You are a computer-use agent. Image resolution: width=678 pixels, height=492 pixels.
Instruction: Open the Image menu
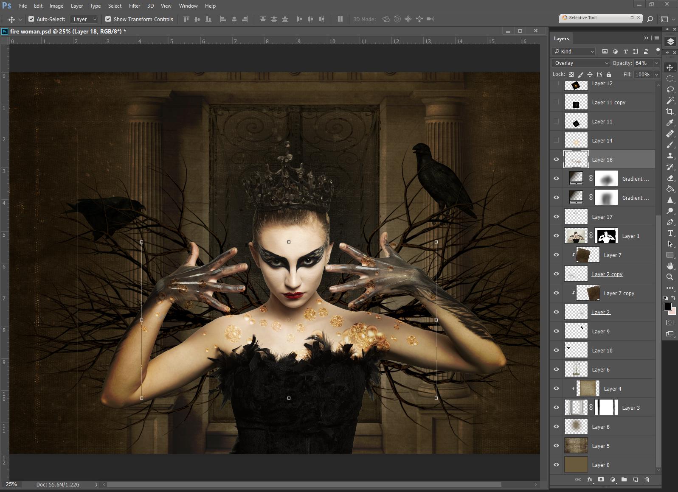pos(56,6)
